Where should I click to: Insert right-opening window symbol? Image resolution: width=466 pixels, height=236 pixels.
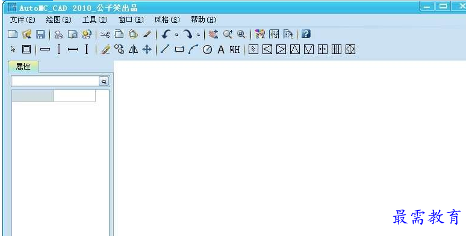click(x=281, y=49)
